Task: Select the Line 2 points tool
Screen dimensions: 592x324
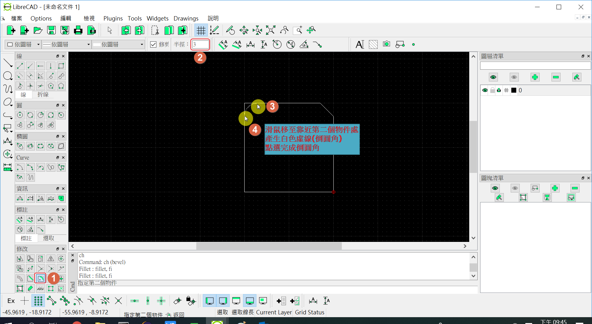Action: pyautogui.click(x=20, y=66)
